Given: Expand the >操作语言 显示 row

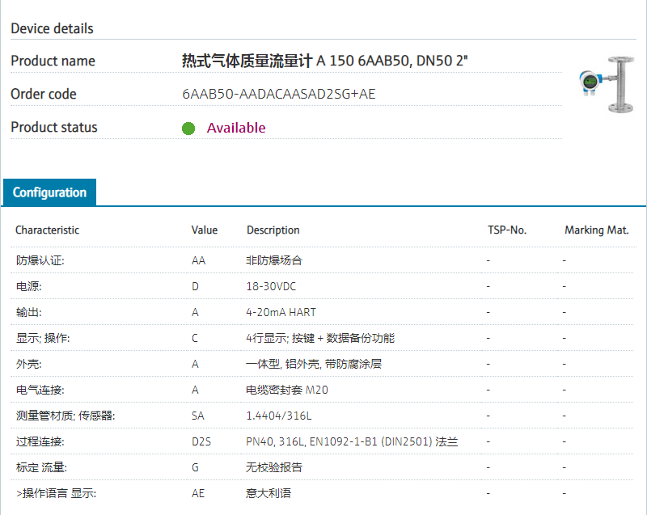Looking at the screenshot, I should click(x=55, y=493).
